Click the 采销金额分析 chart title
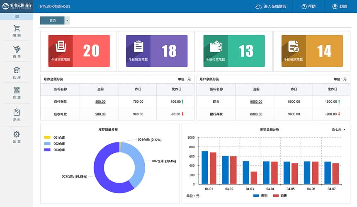Image resolution: width=357 pixels, height=207 pixels. pyautogui.click(x=270, y=130)
